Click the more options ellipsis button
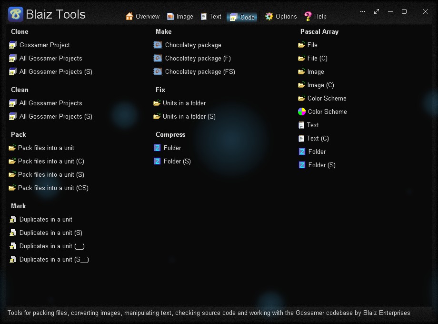The width and height of the screenshot is (438, 324). [x=363, y=11]
